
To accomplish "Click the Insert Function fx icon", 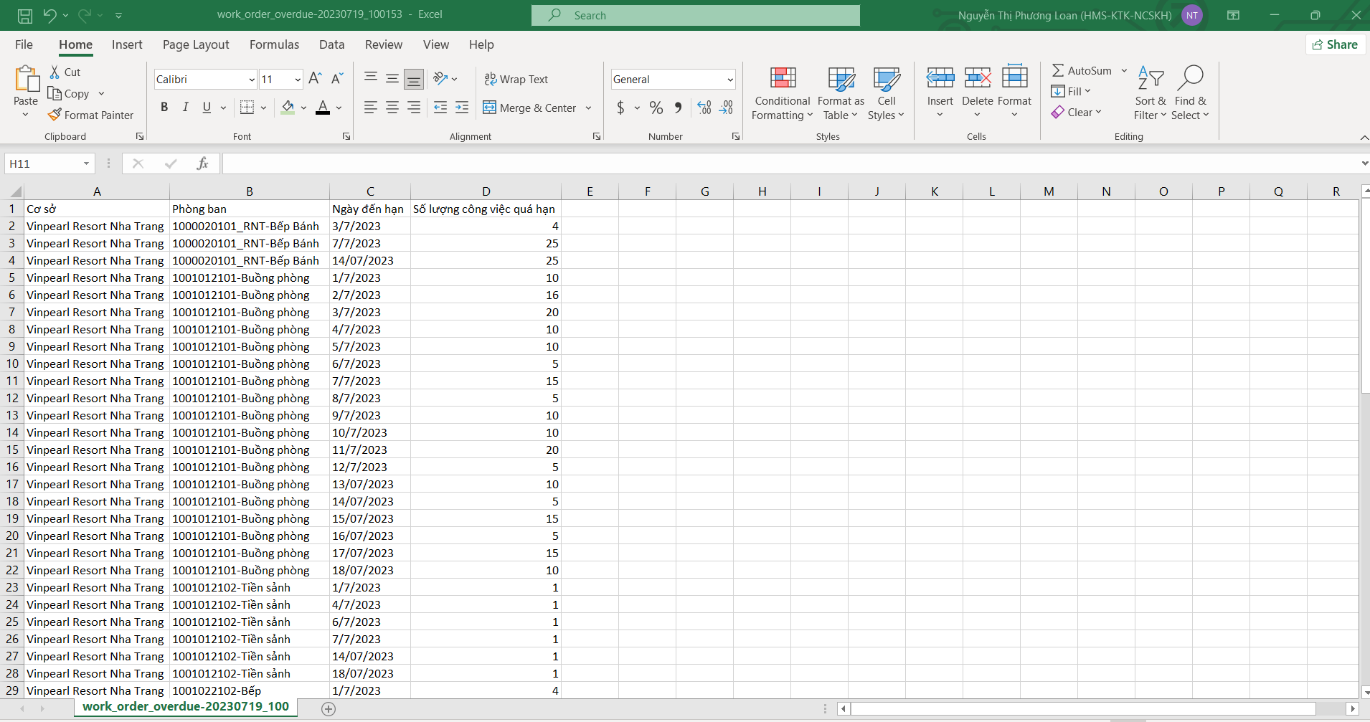I will [x=202, y=163].
